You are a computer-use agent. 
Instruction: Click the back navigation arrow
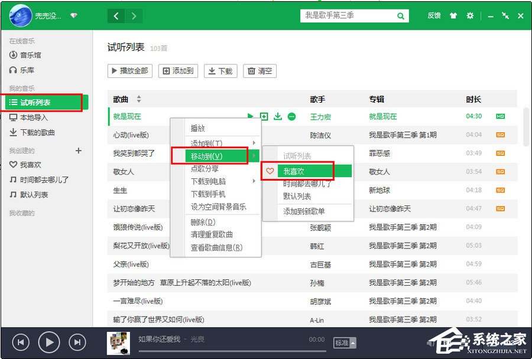pyautogui.click(x=116, y=16)
